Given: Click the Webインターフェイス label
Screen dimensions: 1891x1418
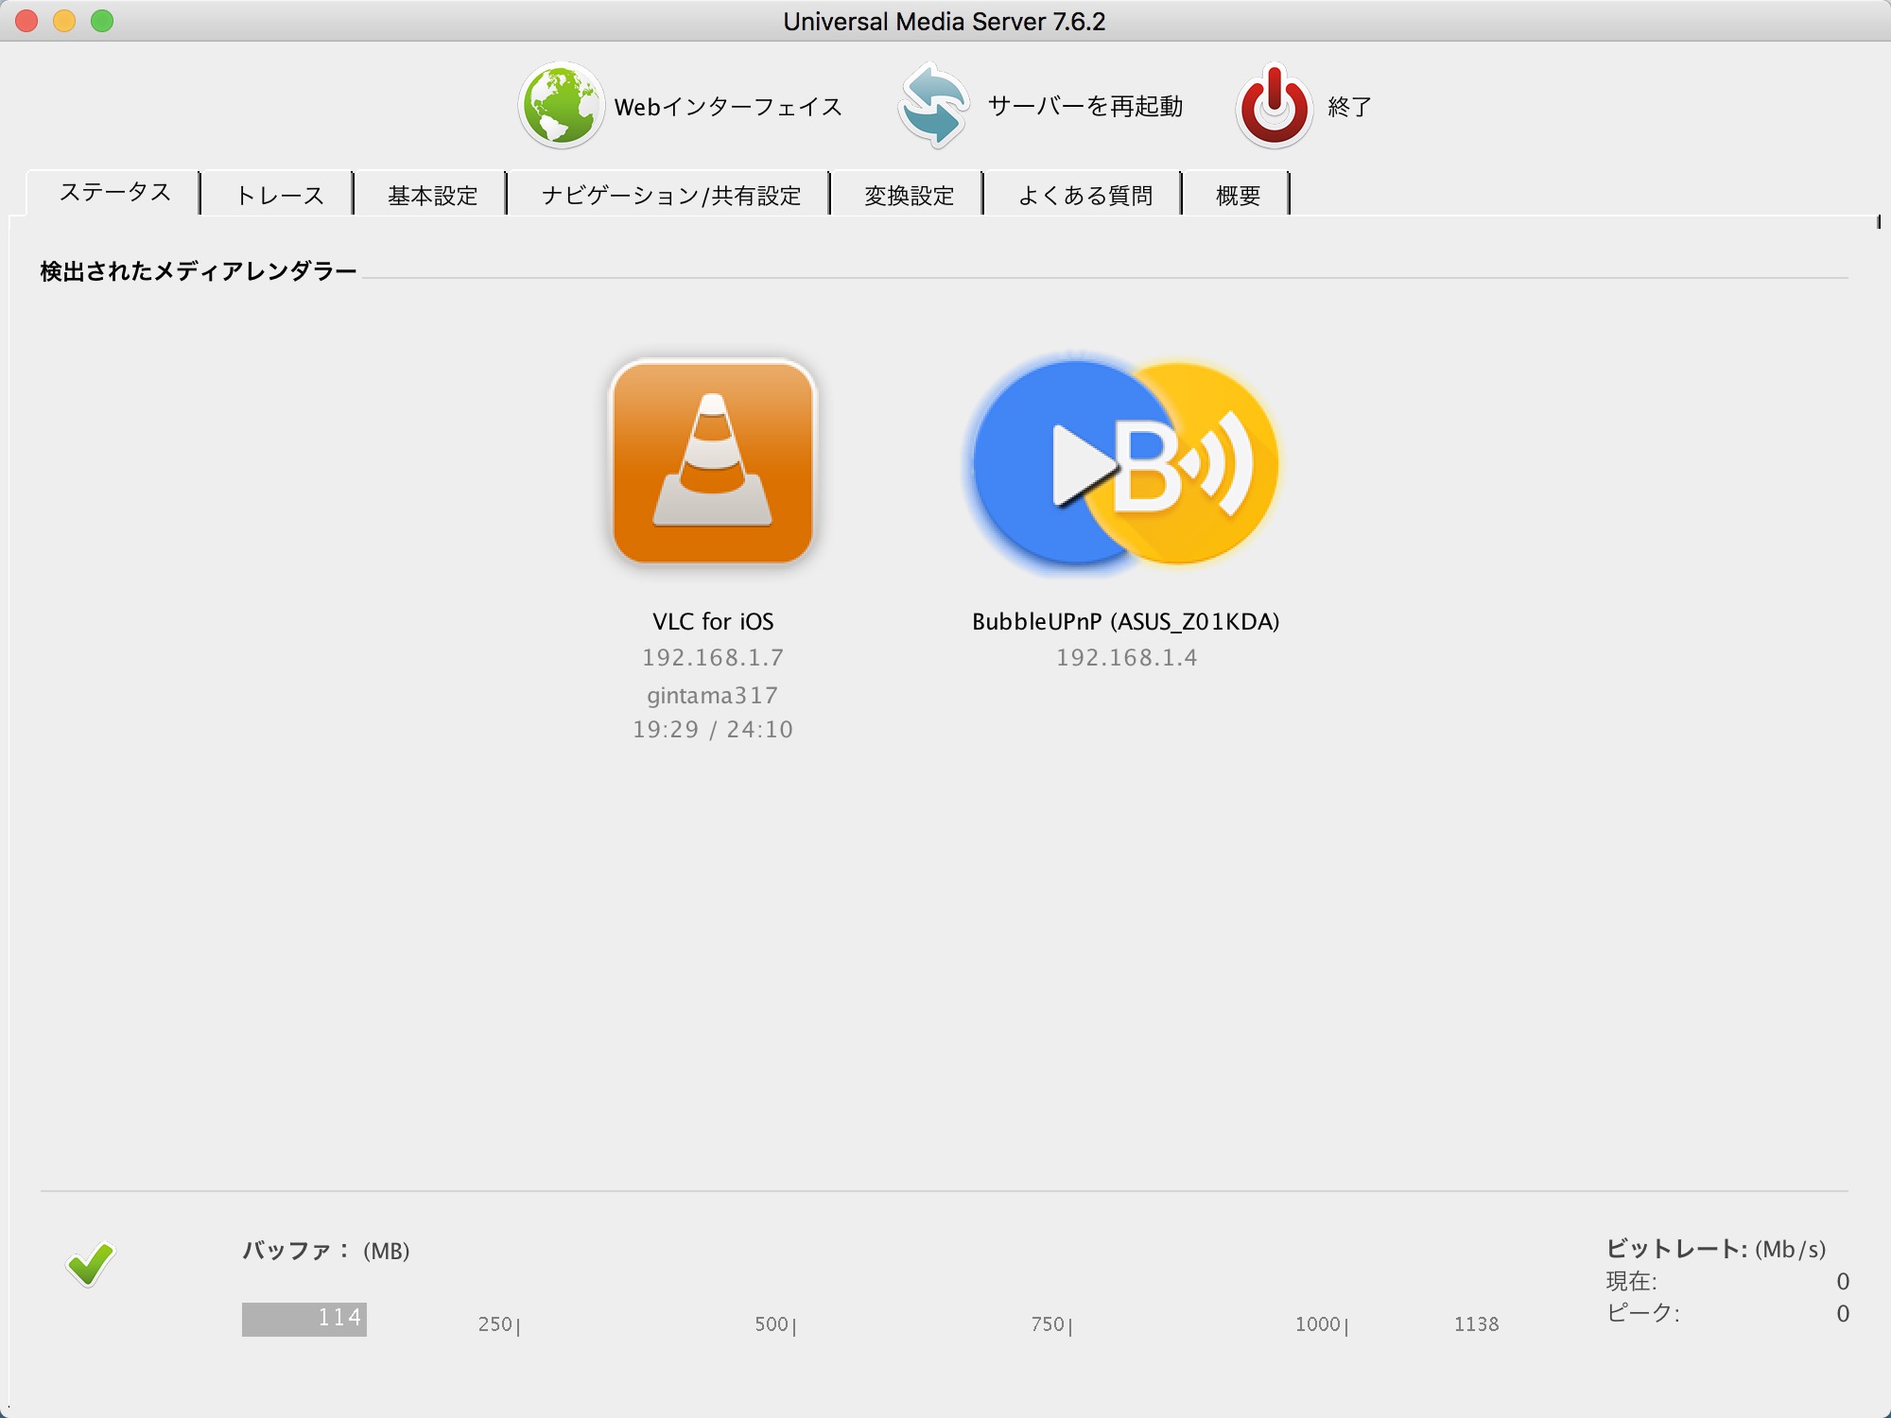Looking at the screenshot, I should (728, 107).
